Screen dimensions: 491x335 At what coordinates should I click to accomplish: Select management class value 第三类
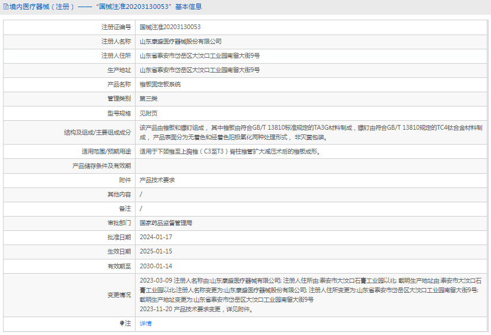coord(149,99)
